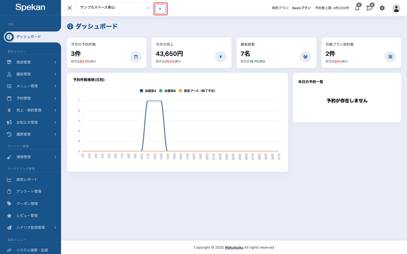The height and width of the screenshot is (254, 407).
Task: Click the 予約管理 calendar icon
Action: 9,98
